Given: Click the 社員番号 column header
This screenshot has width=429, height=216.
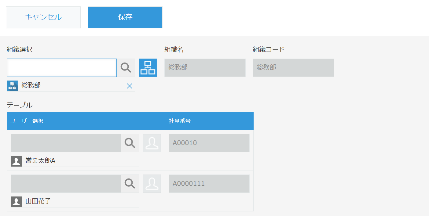Looking at the screenshot, I should coord(209,121).
